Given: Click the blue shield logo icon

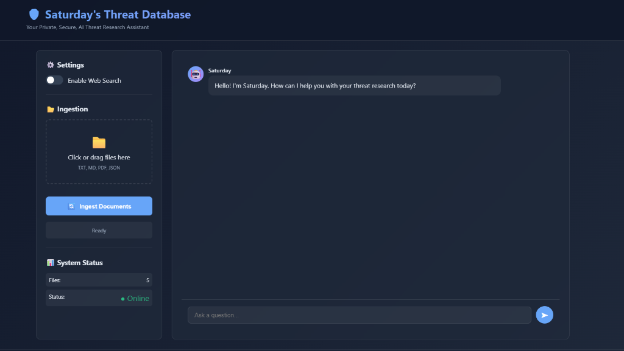Looking at the screenshot, I should pyautogui.click(x=34, y=15).
